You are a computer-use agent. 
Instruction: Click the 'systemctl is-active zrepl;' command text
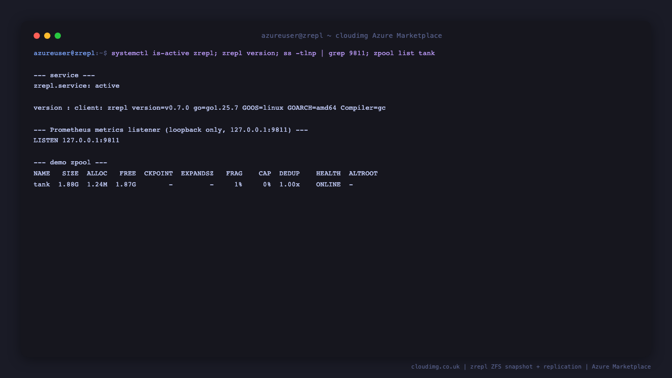tap(164, 53)
